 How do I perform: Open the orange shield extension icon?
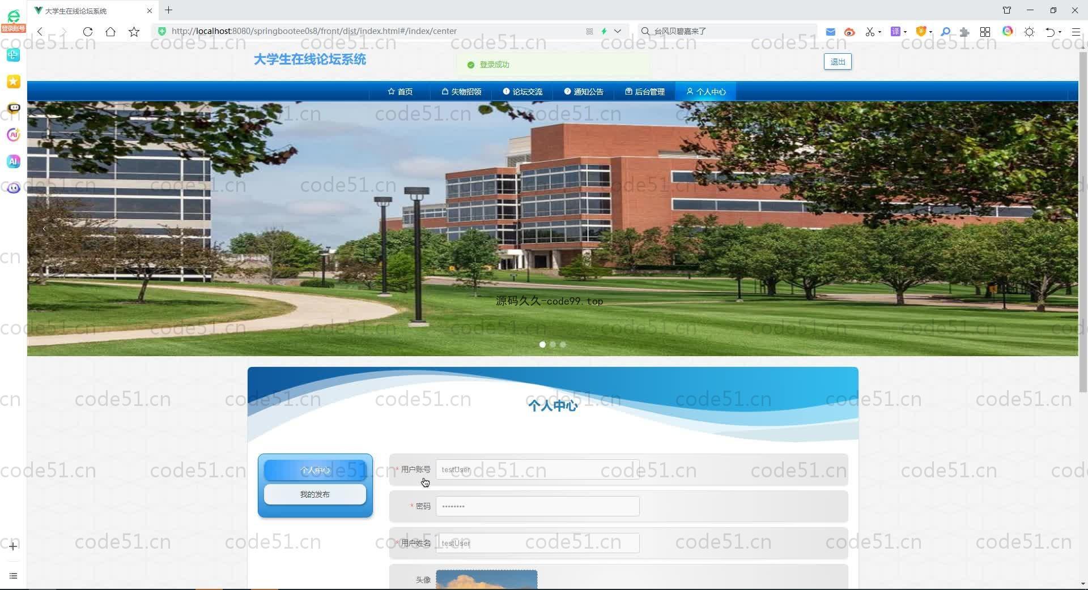(921, 32)
